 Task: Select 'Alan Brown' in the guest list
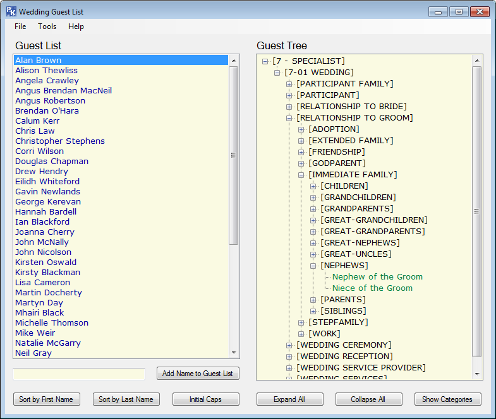(x=121, y=60)
